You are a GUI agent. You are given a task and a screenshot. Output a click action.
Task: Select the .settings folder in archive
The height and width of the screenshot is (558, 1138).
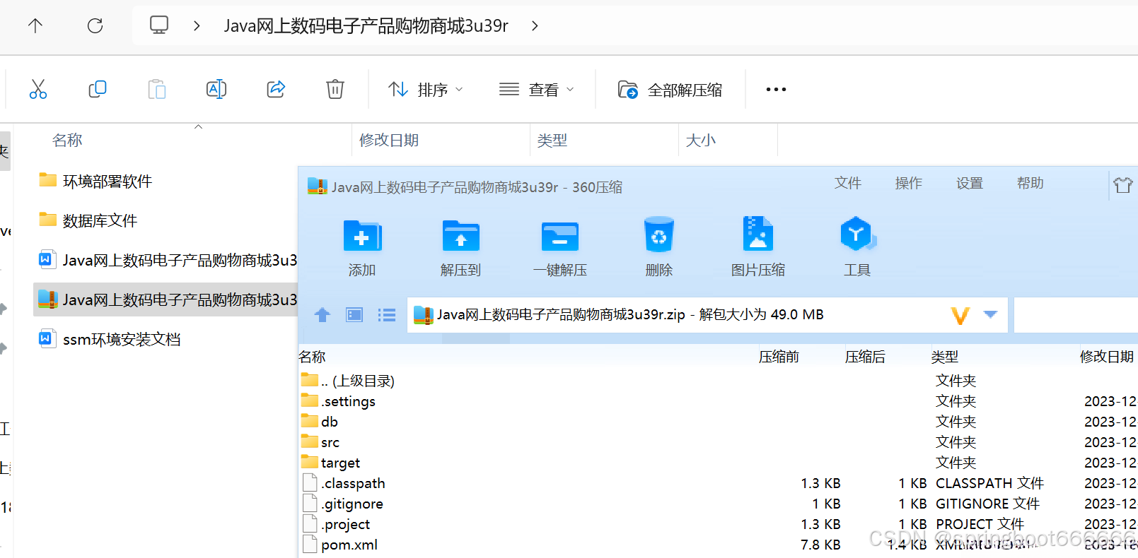(718, 401)
